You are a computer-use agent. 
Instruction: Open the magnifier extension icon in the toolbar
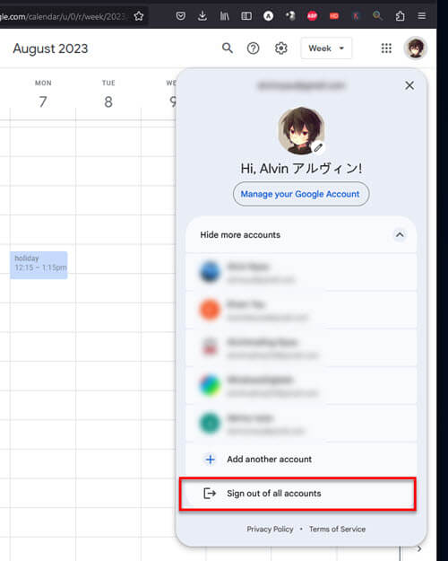pyautogui.click(x=377, y=16)
